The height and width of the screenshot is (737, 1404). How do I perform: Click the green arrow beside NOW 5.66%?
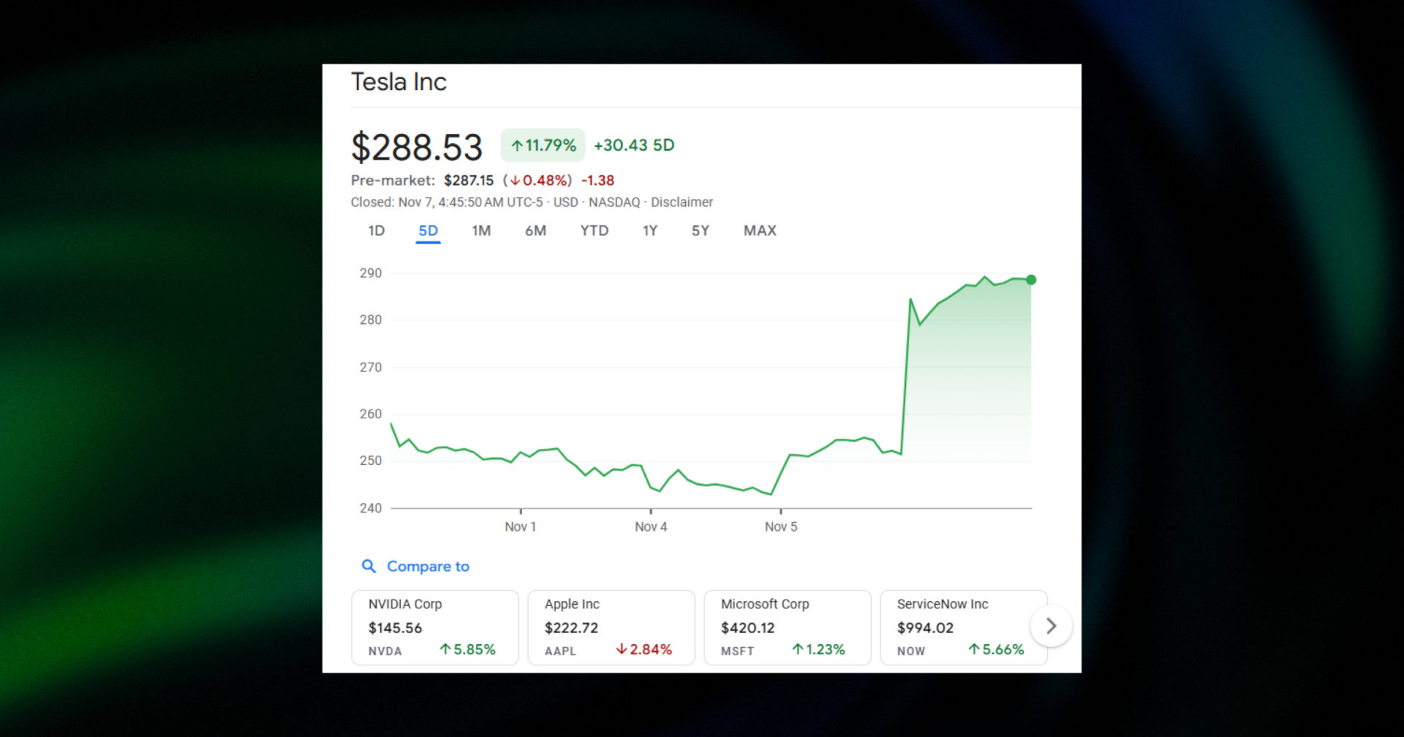pyautogui.click(x=974, y=649)
